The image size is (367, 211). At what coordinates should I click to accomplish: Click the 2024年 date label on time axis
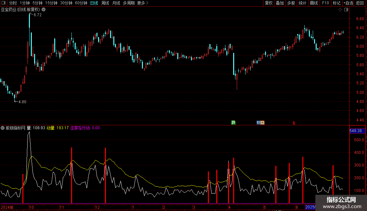click(x=7, y=207)
